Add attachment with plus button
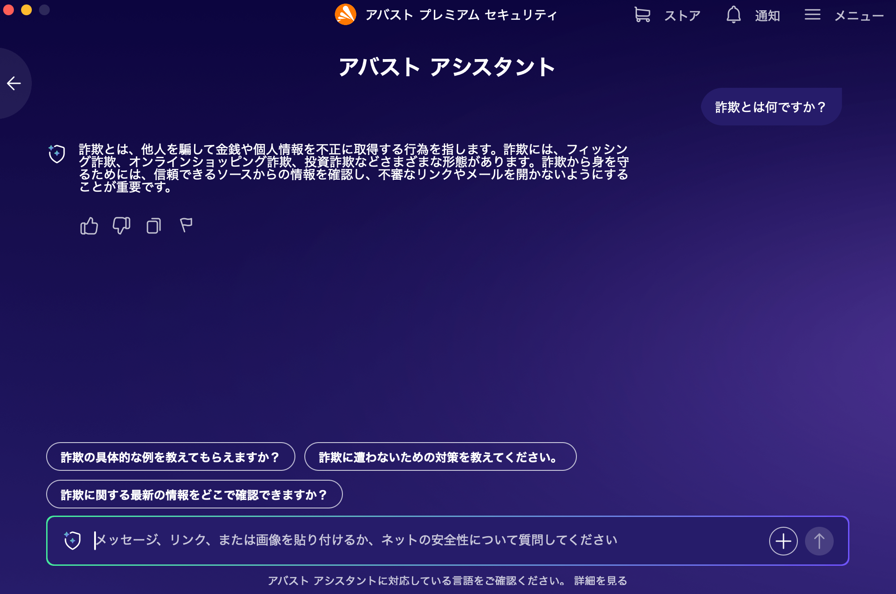Image resolution: width=896 pixels, height=594 pixels. 783,541
